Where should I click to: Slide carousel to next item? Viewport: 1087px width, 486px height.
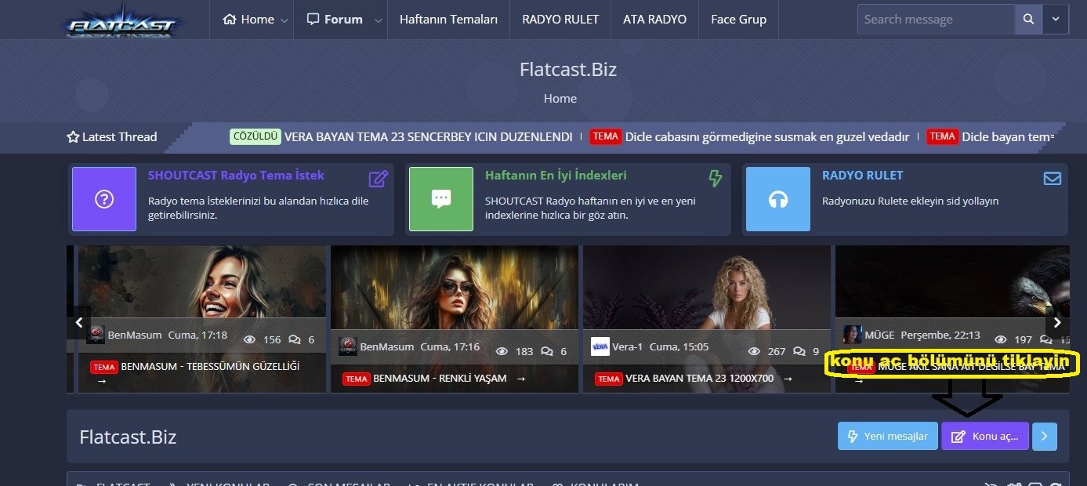[1057, 322]
